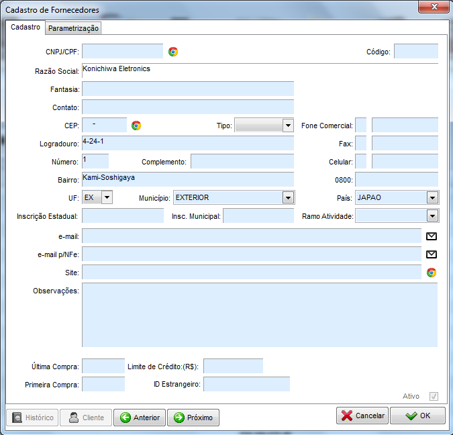Viewport: 453px width, 435px height.
Task: Confirm with the OK button
Action: click(418, 416)
